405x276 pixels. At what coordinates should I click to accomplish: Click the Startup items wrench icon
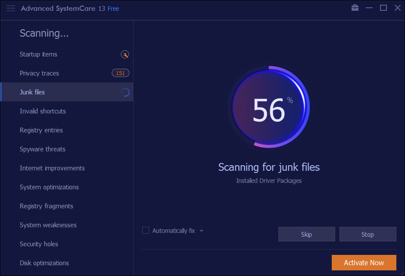[x=125, y=54]
